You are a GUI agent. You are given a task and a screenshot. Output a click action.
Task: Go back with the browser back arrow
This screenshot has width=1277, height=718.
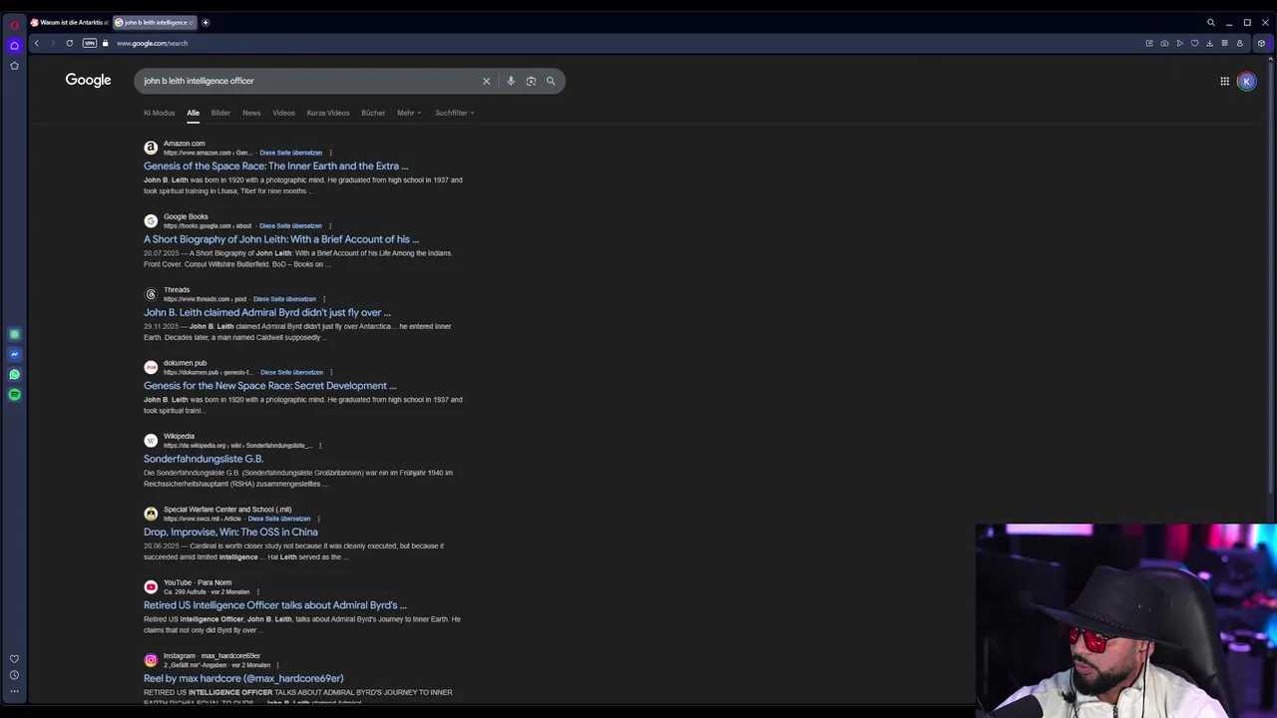[x=36, y=43]
